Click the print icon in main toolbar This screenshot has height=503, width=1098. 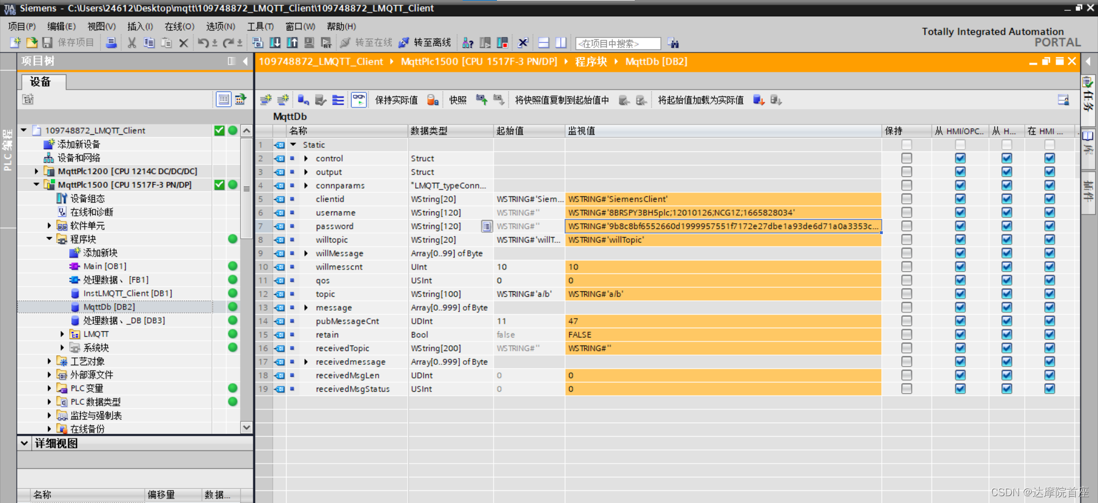pyautogui.click(x=112, y=43)
